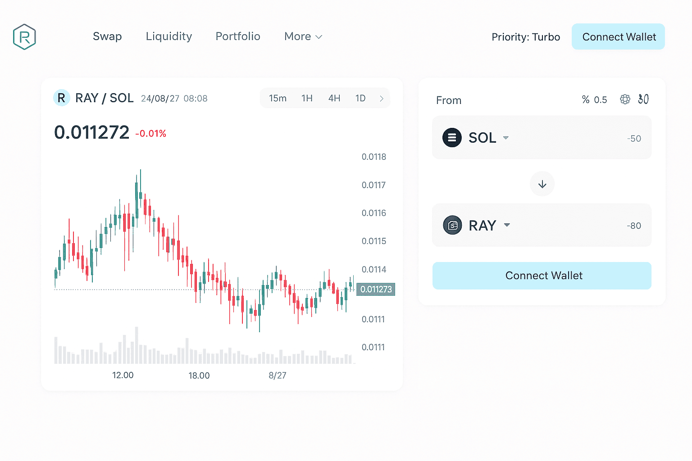This screenshot has width=692, height=461.
Task: Click the RAY token logo icon
Action: pos(452,225)
